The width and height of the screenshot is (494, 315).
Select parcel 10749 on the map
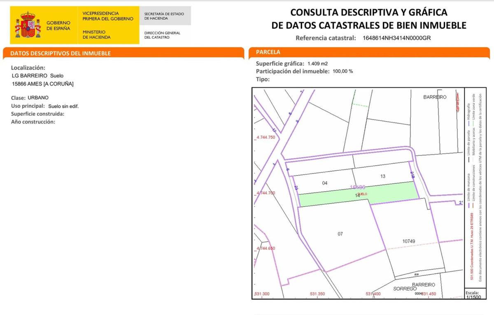(x=411, y=241)
